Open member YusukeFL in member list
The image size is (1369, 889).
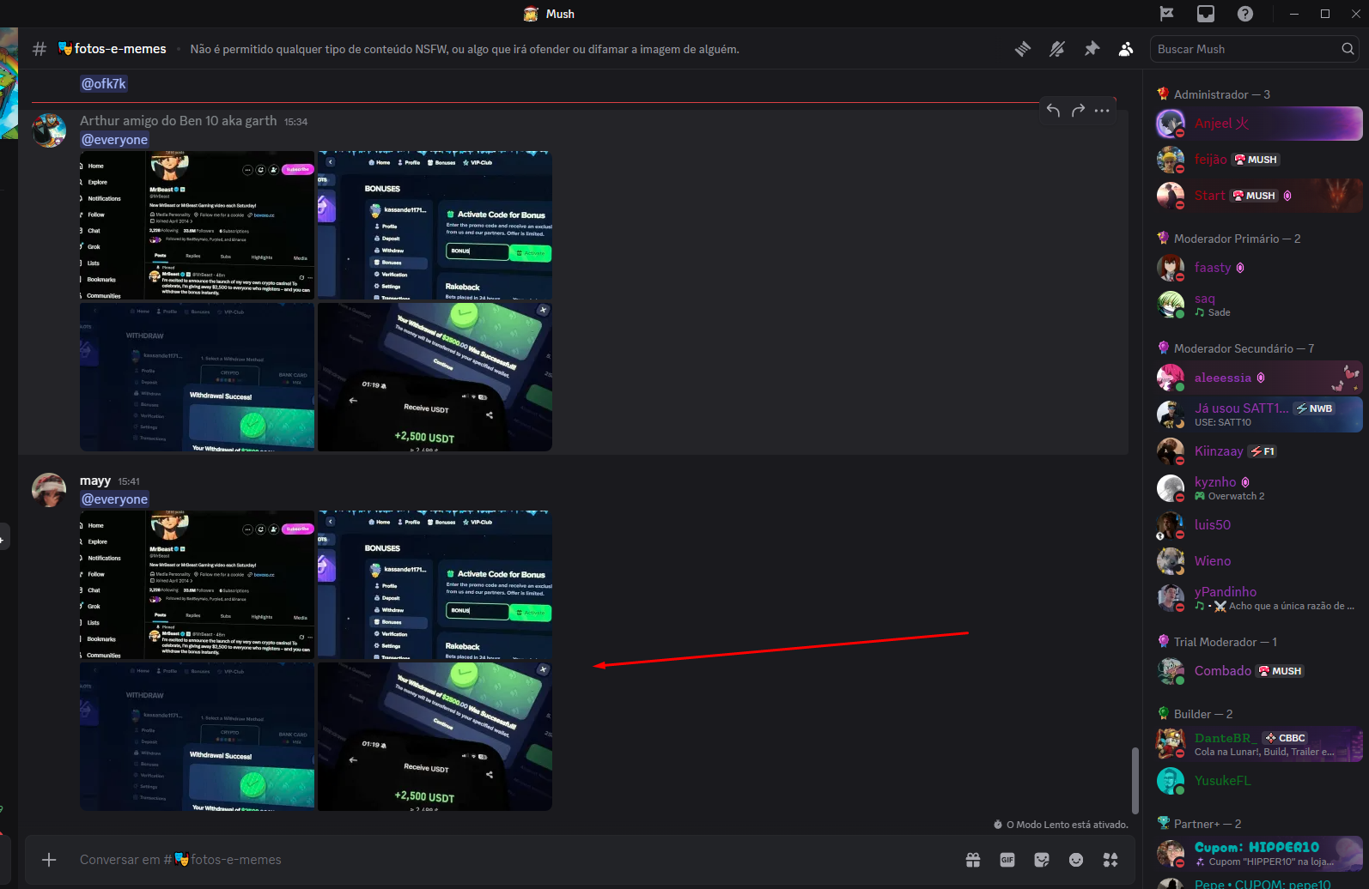tap(1258, 781)
